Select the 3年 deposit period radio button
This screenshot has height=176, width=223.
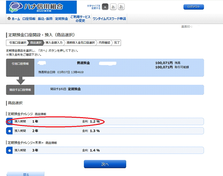10,150
